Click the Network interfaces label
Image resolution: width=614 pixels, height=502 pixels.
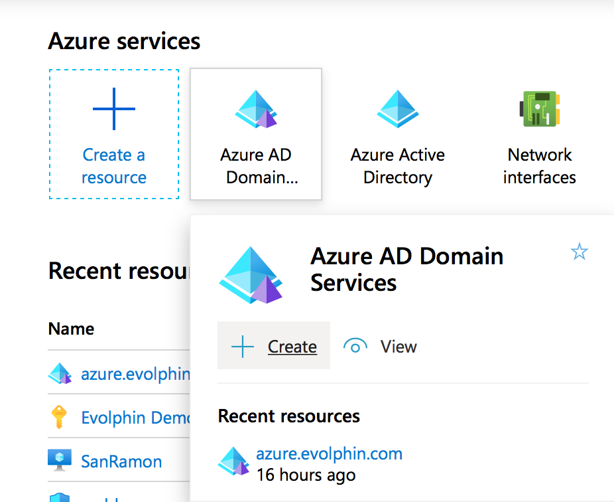[540, 166]
